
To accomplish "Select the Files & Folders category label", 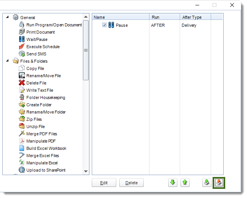I will [34, 61].
